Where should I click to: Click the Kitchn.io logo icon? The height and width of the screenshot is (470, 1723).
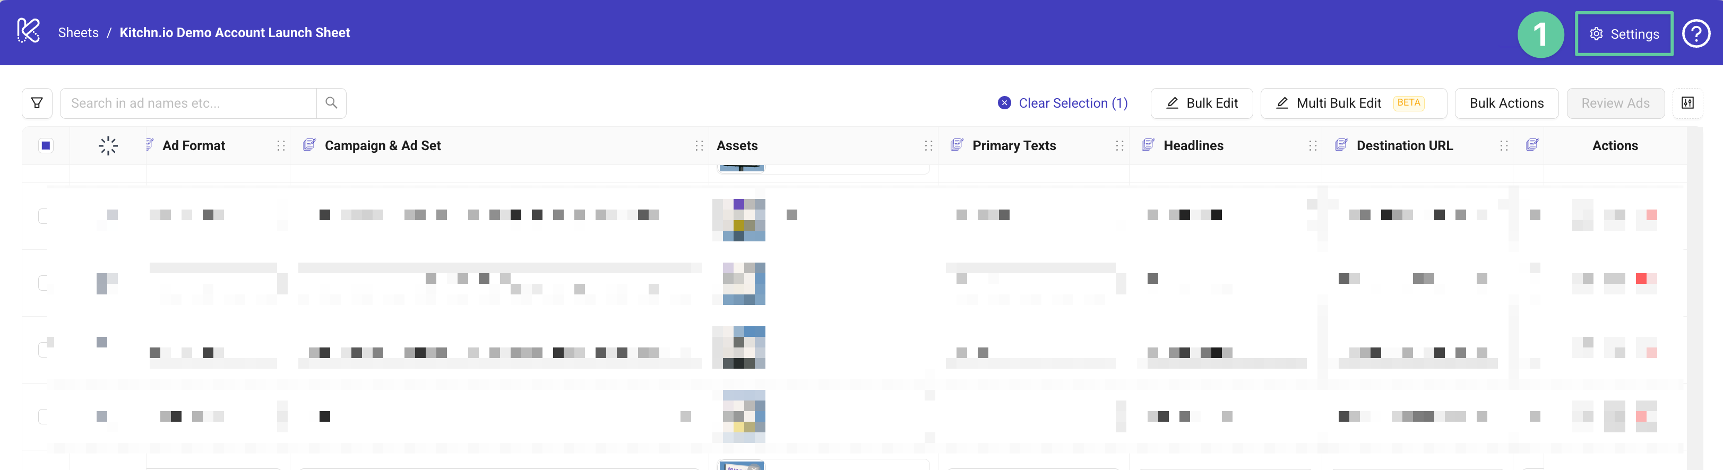28,31
